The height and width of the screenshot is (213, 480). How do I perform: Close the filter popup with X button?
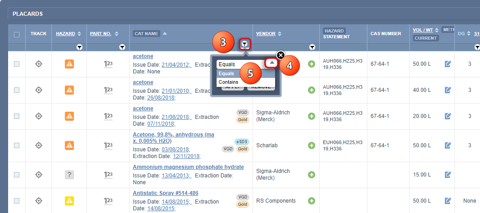pyautogui.click(x=281, y=55)
